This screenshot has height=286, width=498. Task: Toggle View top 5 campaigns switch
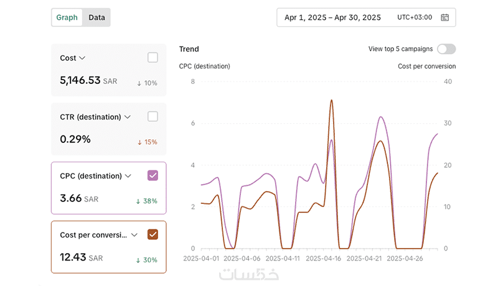tap(446, 49)
